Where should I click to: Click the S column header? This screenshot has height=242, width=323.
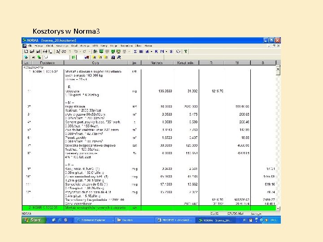coord(263,63)
